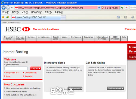Click the RSS feeds toolbar icon
The image size is (136, 99).
125,17
